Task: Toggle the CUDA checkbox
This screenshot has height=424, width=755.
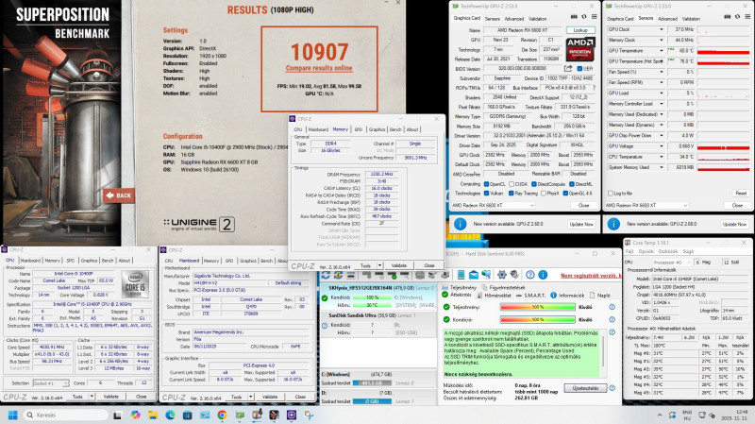Action: [512, 184]
